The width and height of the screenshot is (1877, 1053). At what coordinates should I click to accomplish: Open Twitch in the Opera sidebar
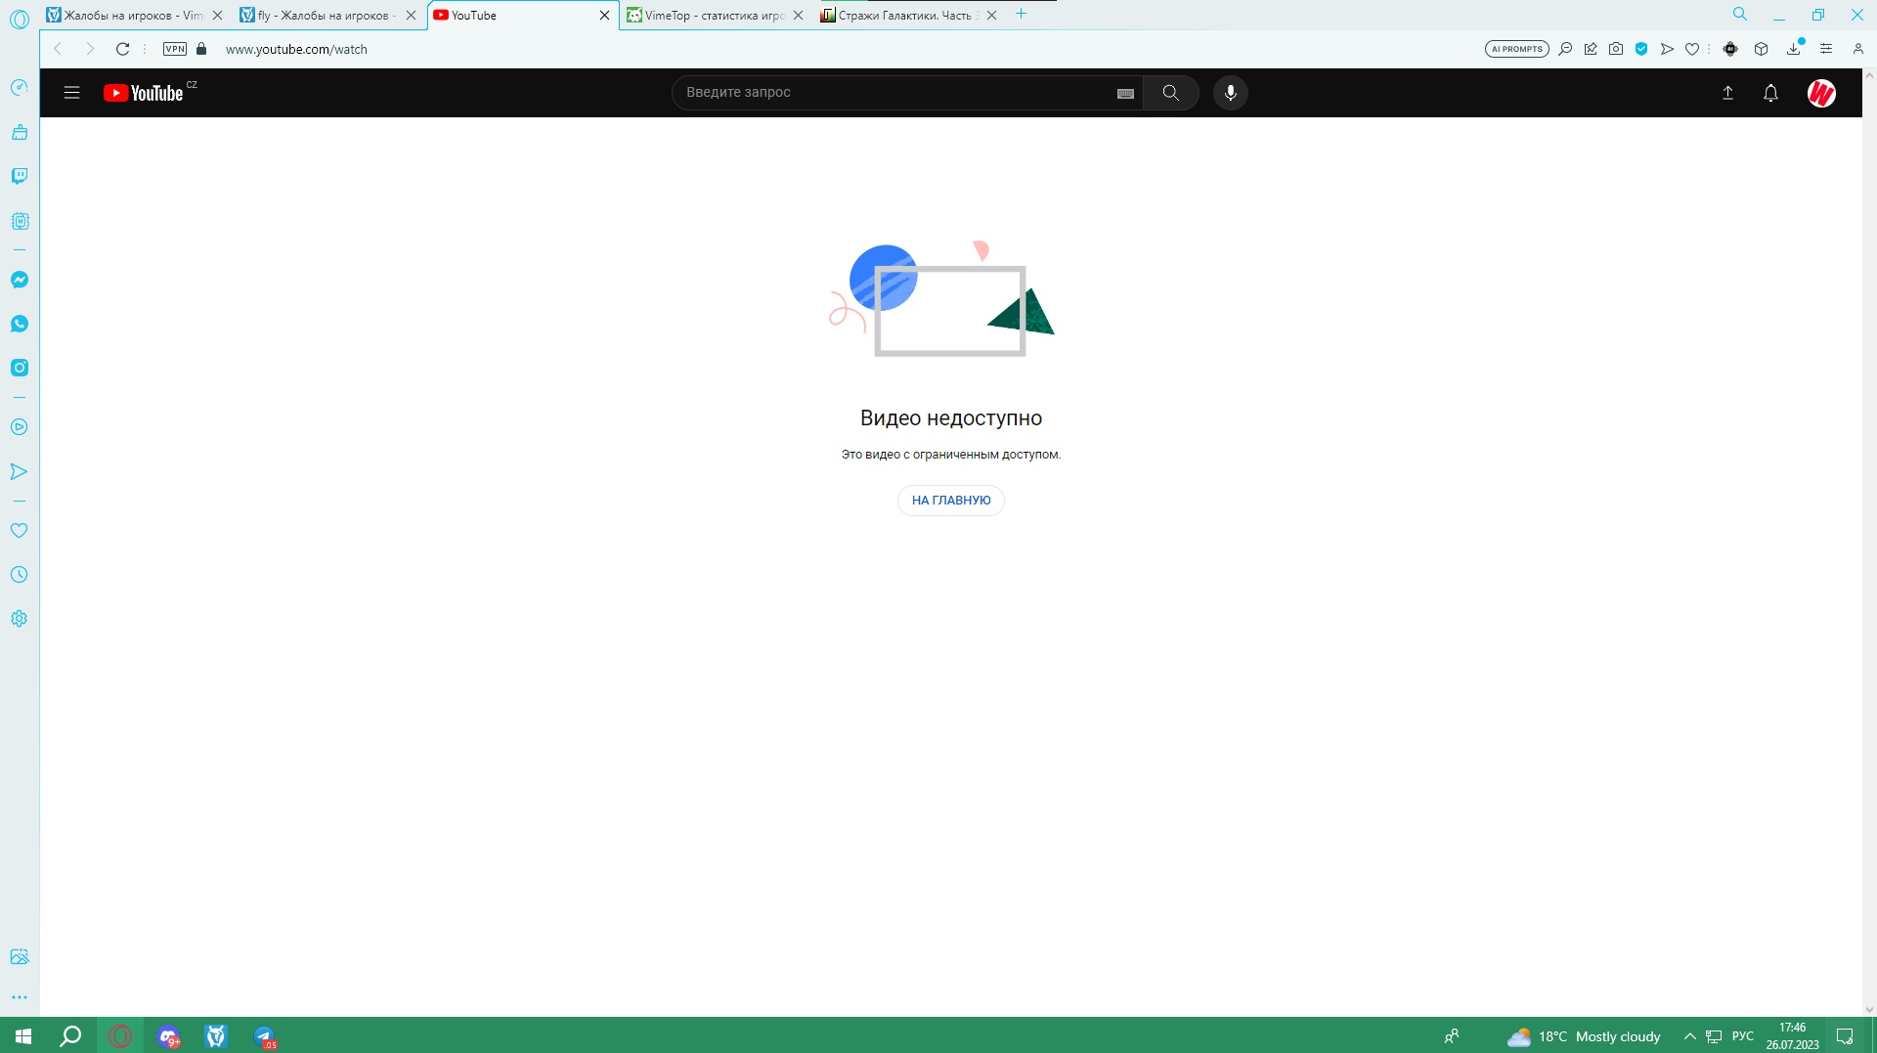[20, 176]
